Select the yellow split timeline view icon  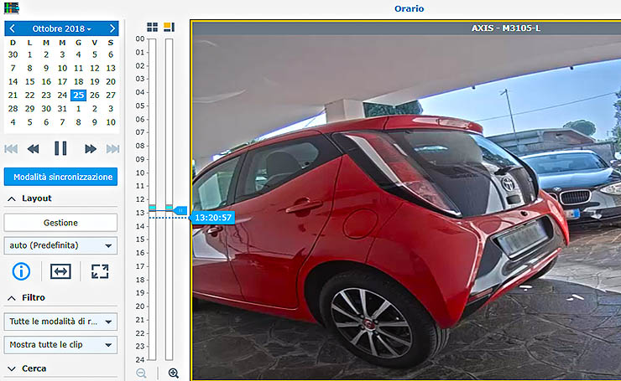tap(169, 28)
